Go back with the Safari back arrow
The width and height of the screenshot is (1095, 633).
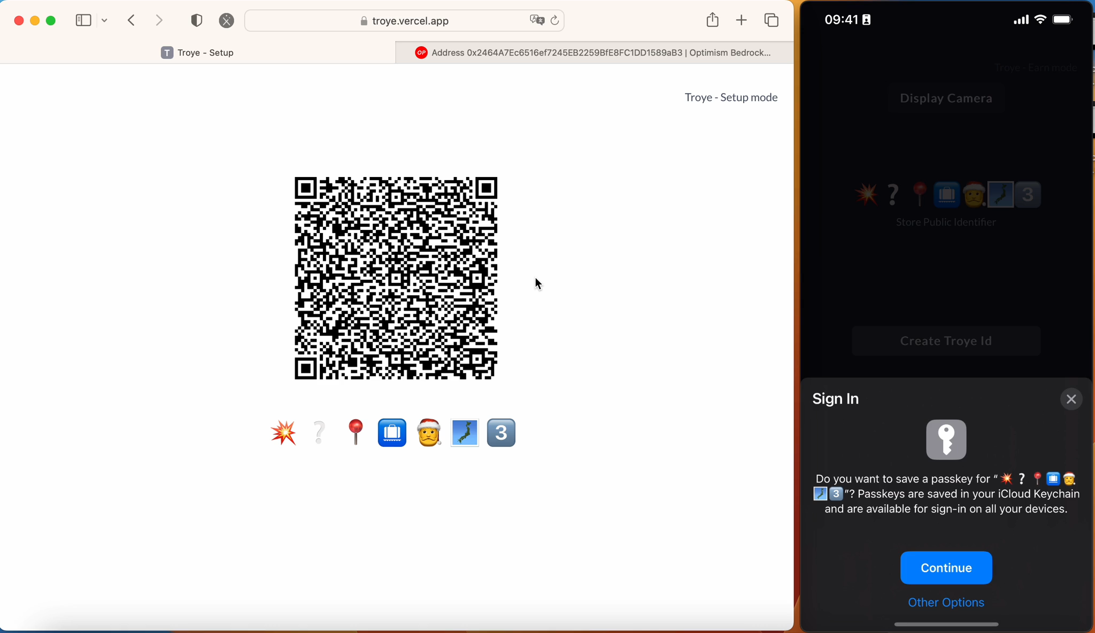pyautogui.click(x=132, y=20)
